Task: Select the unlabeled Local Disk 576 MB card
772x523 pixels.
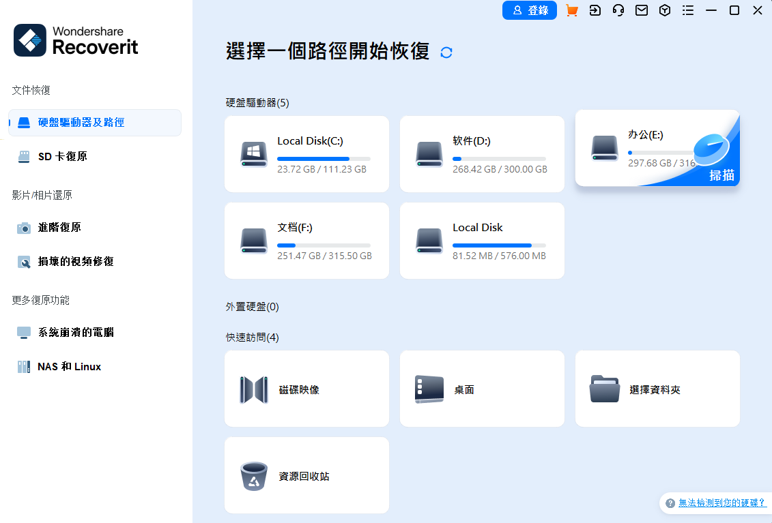Action: click(482, 241)
